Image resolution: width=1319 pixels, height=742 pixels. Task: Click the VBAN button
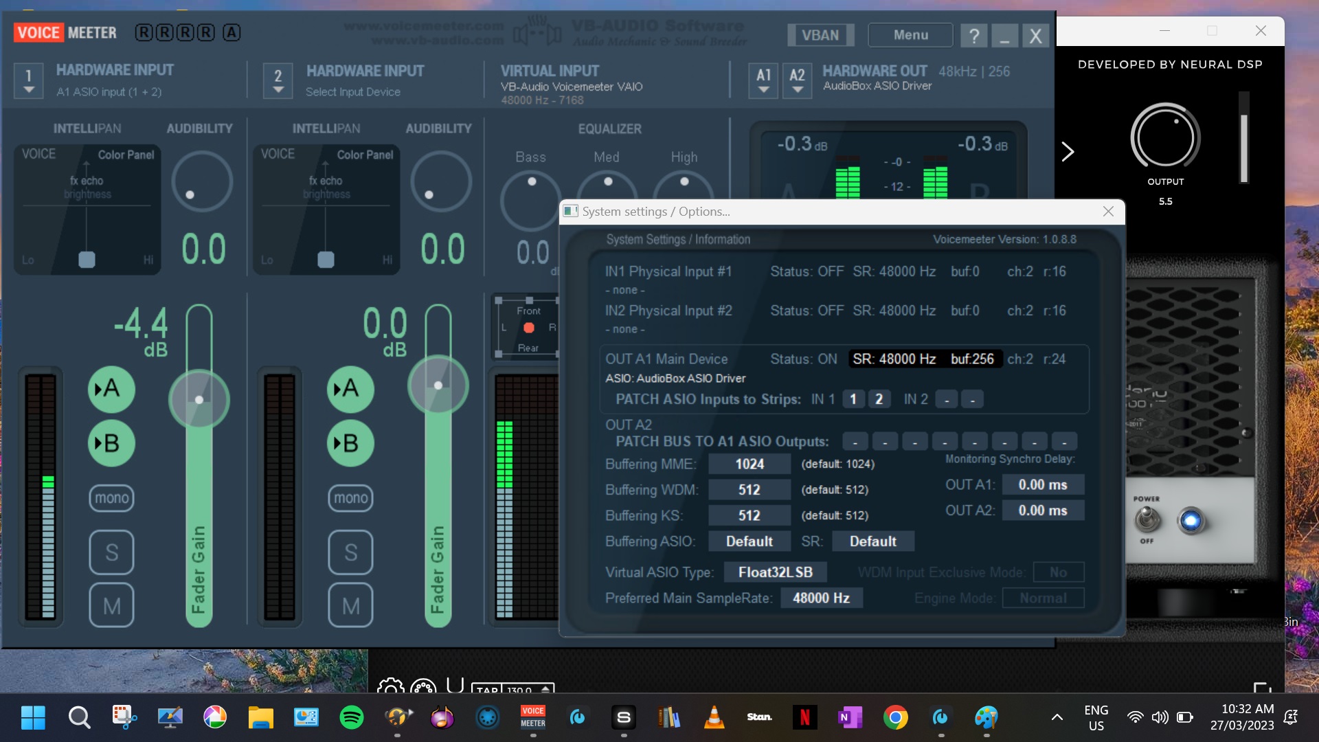pyautogui.click(x=820, y=35)
